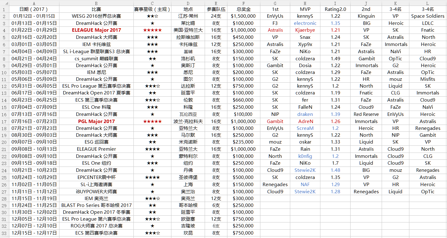447x238 pixels.
Task: Select the 'EPICENTER震中杯' cell
Action: (x=96, y=177)
